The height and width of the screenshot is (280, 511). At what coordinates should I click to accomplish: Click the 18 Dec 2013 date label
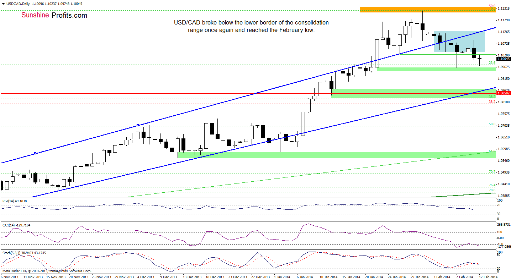214,276
